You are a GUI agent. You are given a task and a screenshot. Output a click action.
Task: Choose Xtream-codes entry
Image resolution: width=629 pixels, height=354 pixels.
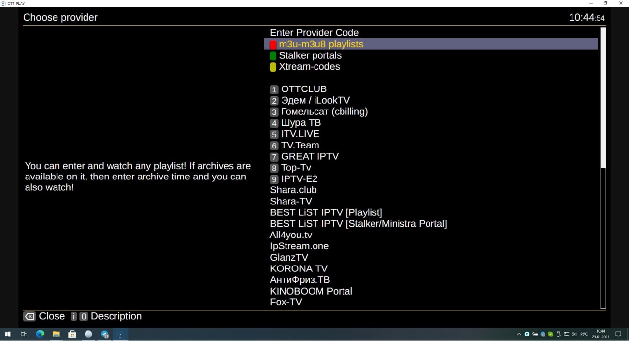309,67
